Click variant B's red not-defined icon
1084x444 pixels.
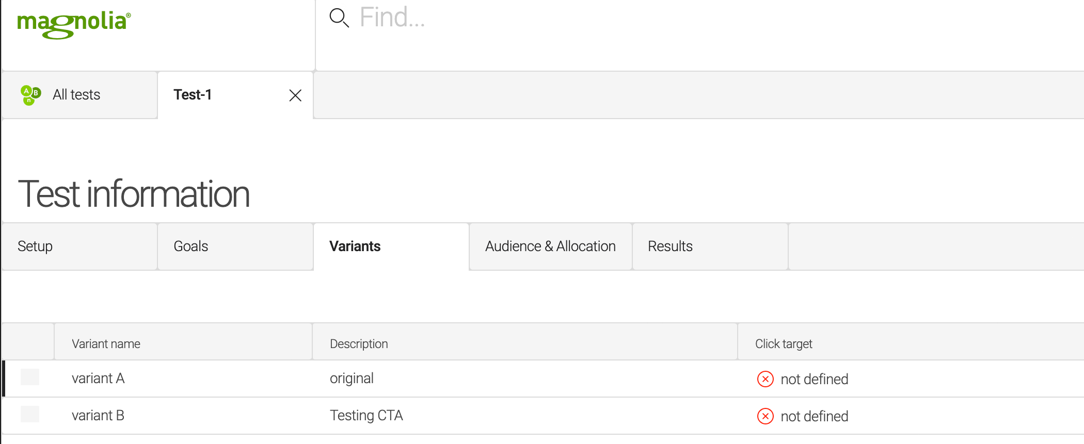[x=765, y=416]
